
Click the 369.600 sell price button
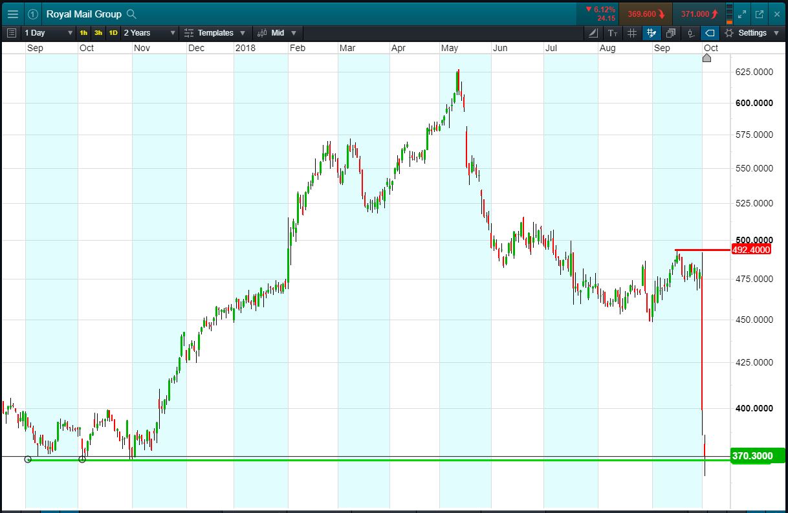point(646,14)
